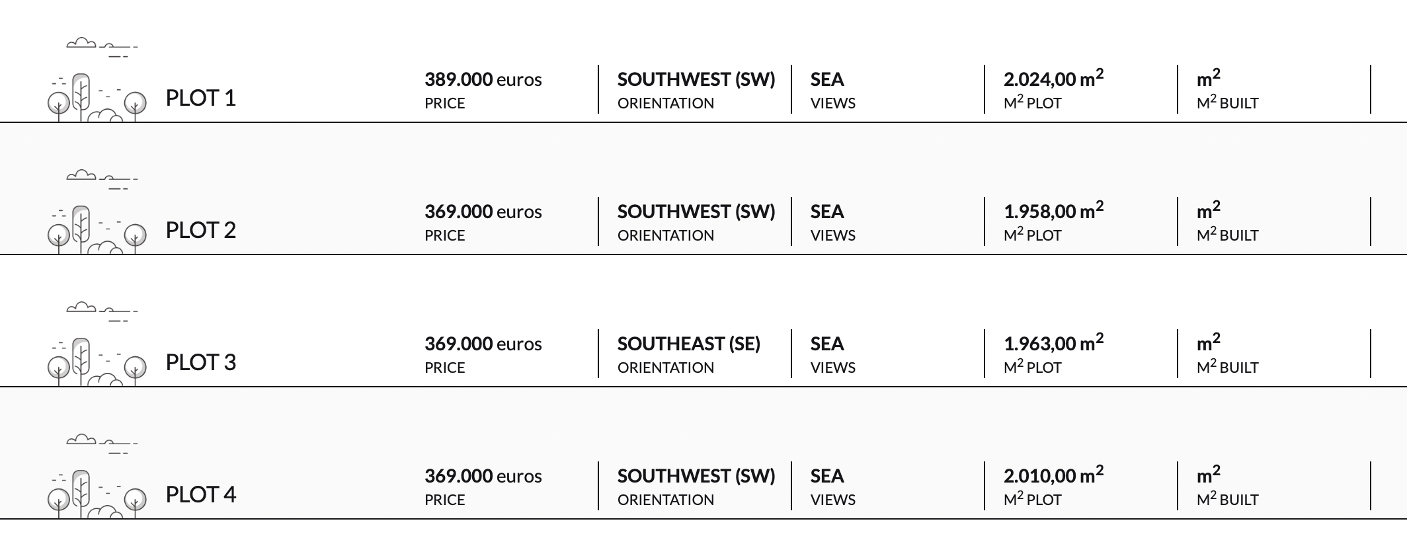The image size is (1407, 546).
Task: Click Plot 3 price of 369.000 euros
Action: [483, 344]
